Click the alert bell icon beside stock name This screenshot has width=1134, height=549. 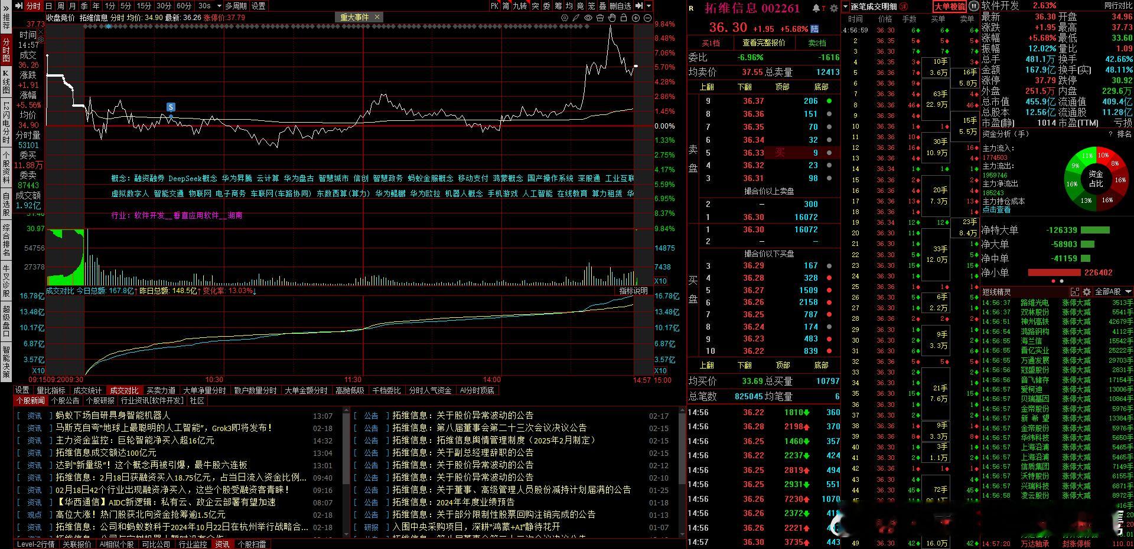pyautogui.click(x=816, y=8)
